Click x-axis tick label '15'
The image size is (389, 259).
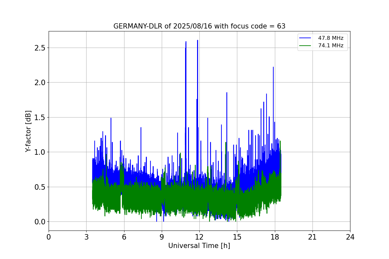237,237
